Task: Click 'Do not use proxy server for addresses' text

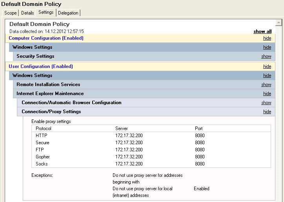Action: pyautogui.click(x=147, y=175)
